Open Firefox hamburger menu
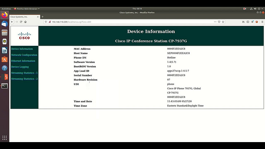Screen dimensions: 265x149 pos(262,22)
